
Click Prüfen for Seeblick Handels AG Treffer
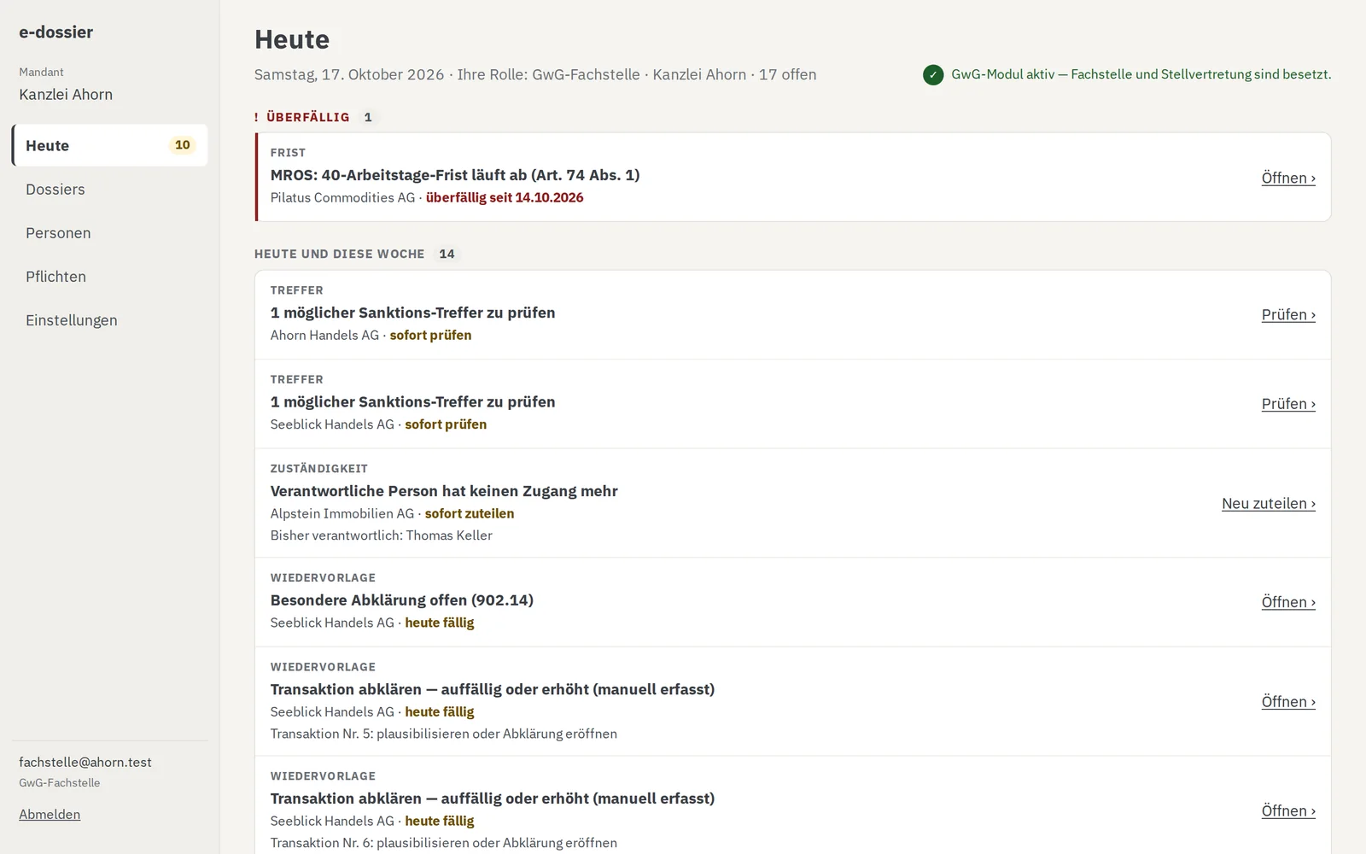pos(1288,403)
